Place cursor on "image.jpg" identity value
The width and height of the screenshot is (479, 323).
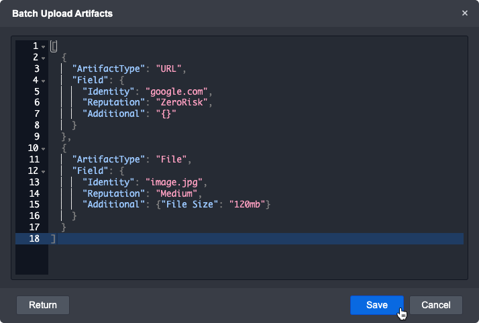177,182
